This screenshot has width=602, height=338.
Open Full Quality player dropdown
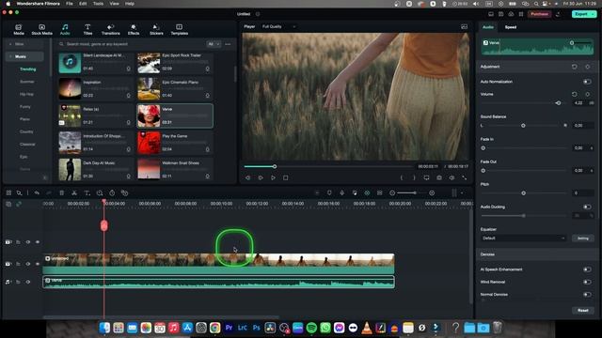278,26
